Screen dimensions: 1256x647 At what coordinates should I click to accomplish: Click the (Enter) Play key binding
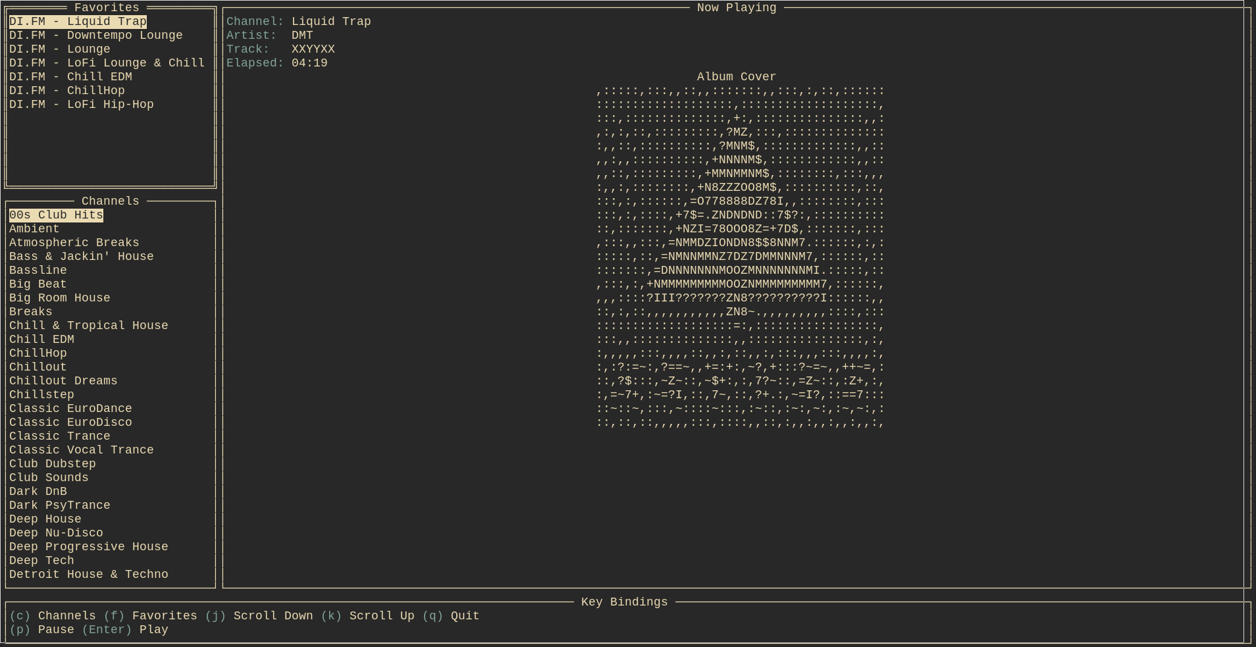tap(125, 629)
